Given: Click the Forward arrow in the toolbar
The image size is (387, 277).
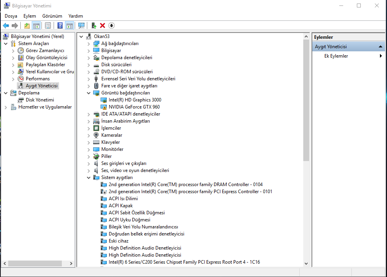Looking at the screenshot, I should click(15, 25).
